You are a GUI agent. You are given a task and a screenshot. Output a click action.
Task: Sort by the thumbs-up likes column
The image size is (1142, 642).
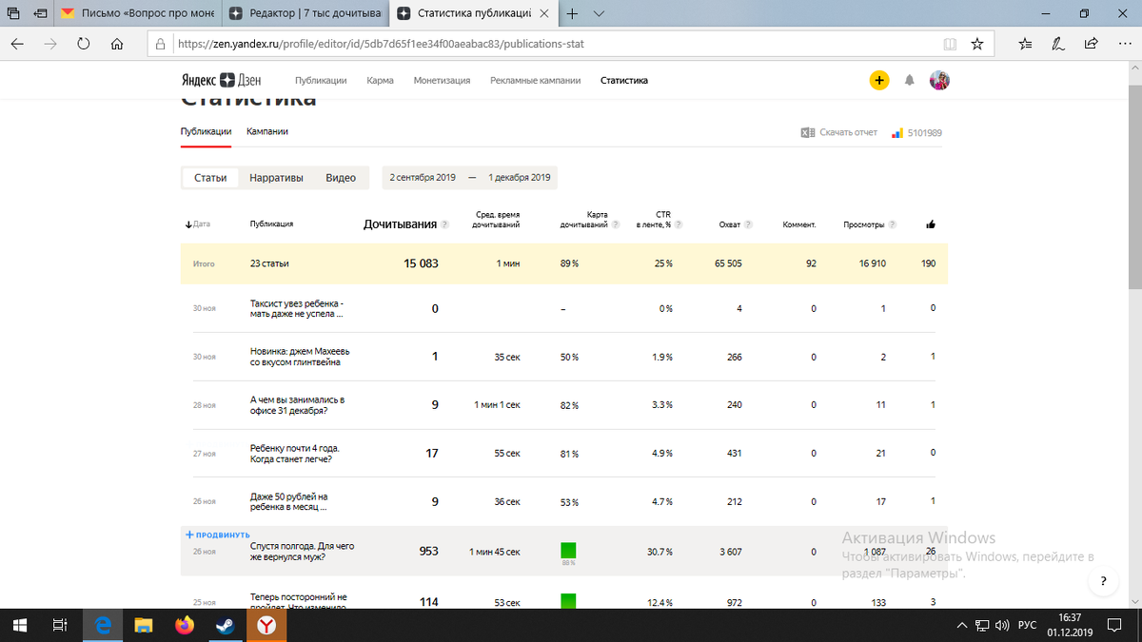pos(931,224)
